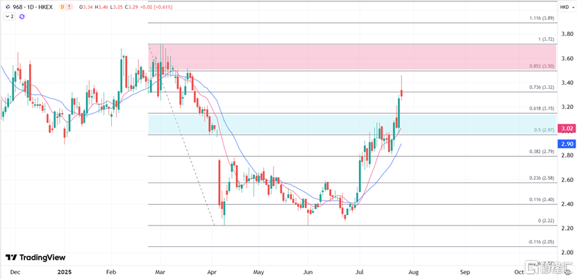Screen dimensions: 577x279
Task: Click the 2.60 price axis label
Action: click(x=567, y=180)
